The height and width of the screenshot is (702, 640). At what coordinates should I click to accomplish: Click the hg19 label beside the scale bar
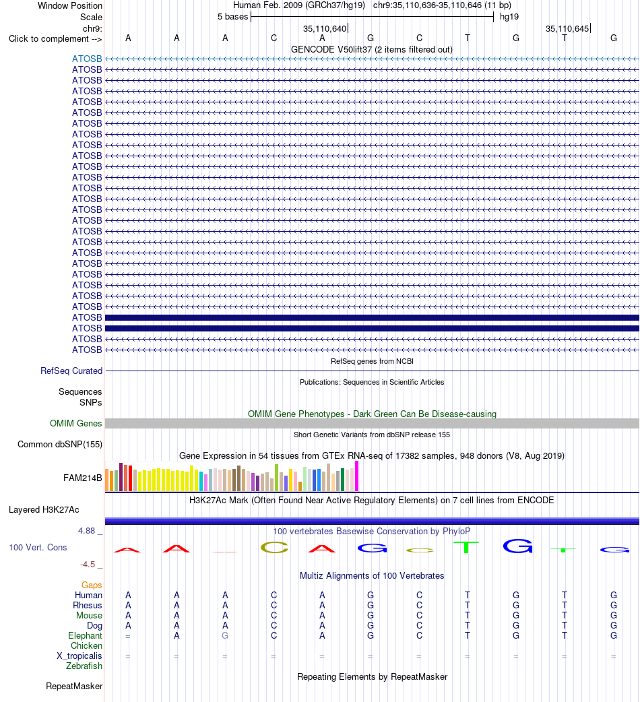point(509,17)
